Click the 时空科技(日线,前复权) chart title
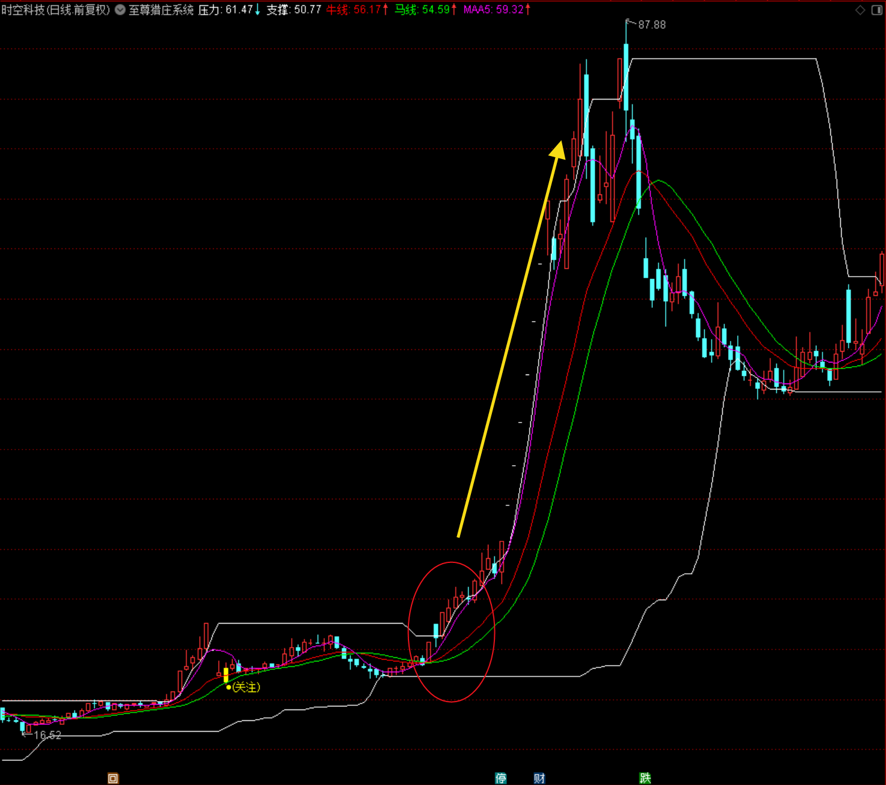 click(x=56, y=10)
